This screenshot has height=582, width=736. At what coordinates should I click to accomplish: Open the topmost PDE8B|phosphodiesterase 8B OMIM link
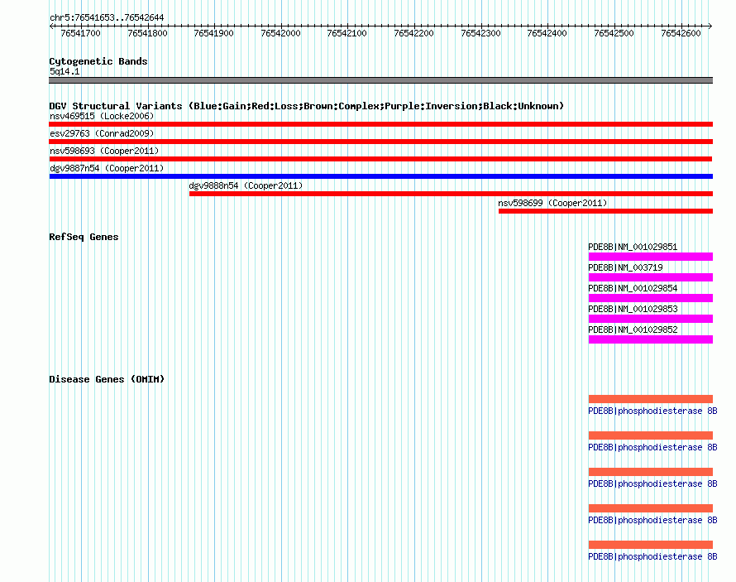coord(652,411)
